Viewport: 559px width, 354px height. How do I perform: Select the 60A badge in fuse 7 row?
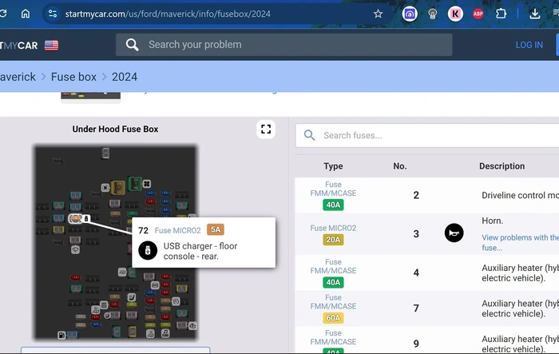(x=333, y=317)
